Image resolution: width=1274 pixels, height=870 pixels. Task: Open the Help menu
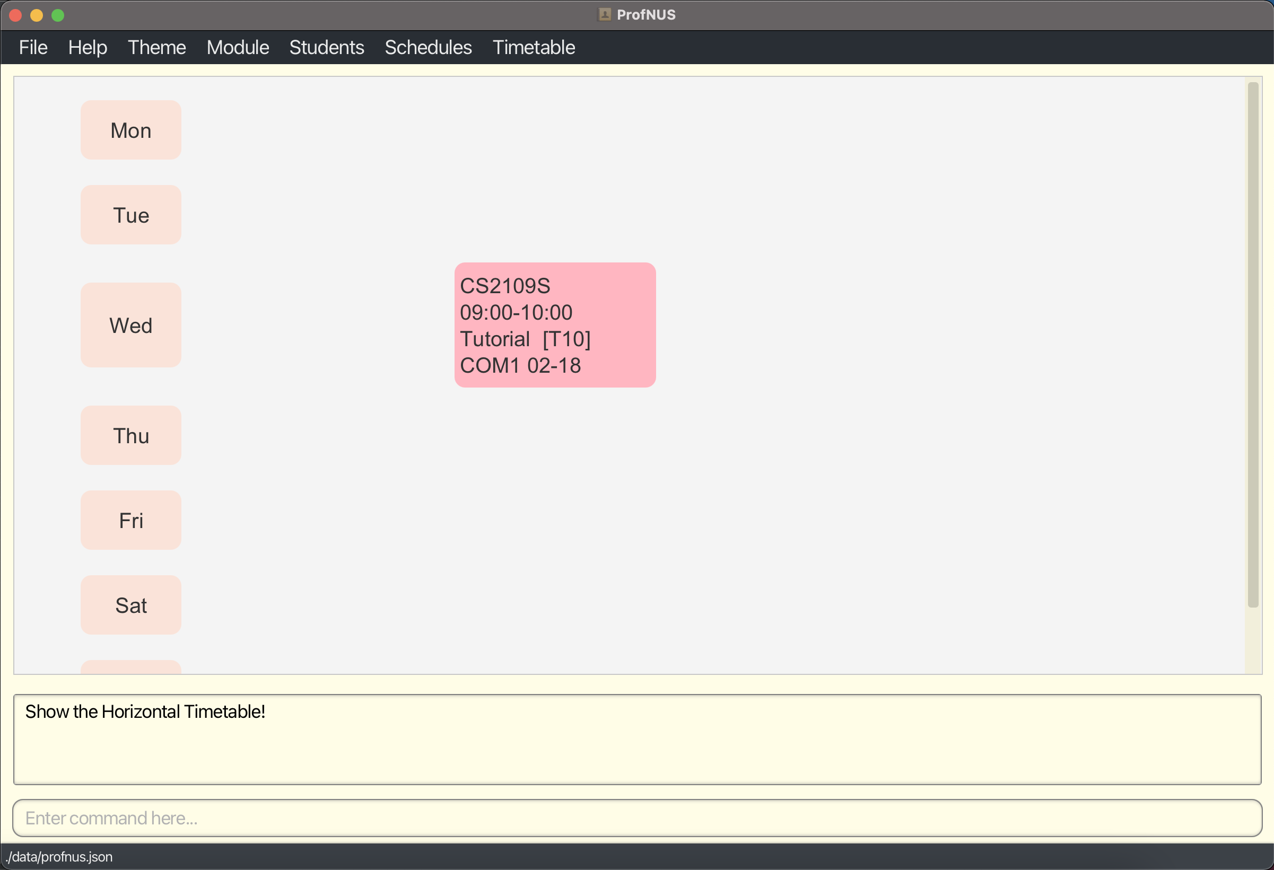pos(89,47)
